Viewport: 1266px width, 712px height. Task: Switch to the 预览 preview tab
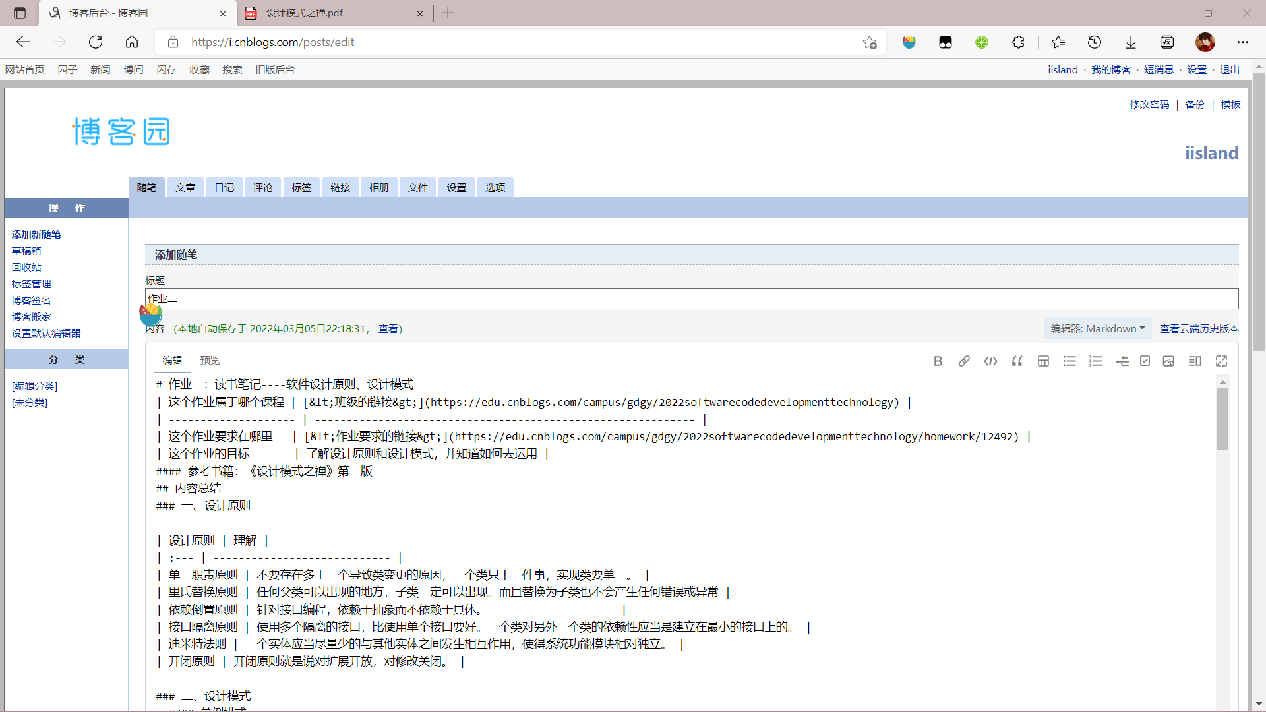pos(210,360)
